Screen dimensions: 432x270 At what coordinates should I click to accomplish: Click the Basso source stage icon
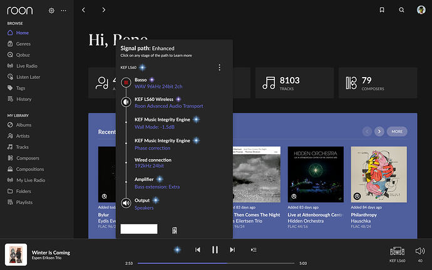point(126,82)
